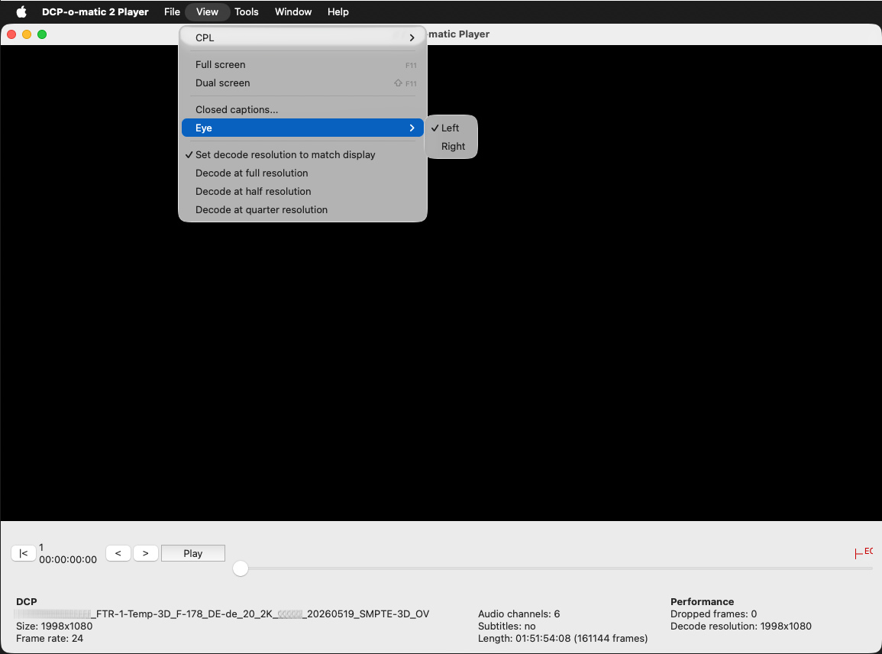Image resolution: width=882 pixels, height=654 pixels.
Task: Click the DCP file name text
Action: (223, 614)
